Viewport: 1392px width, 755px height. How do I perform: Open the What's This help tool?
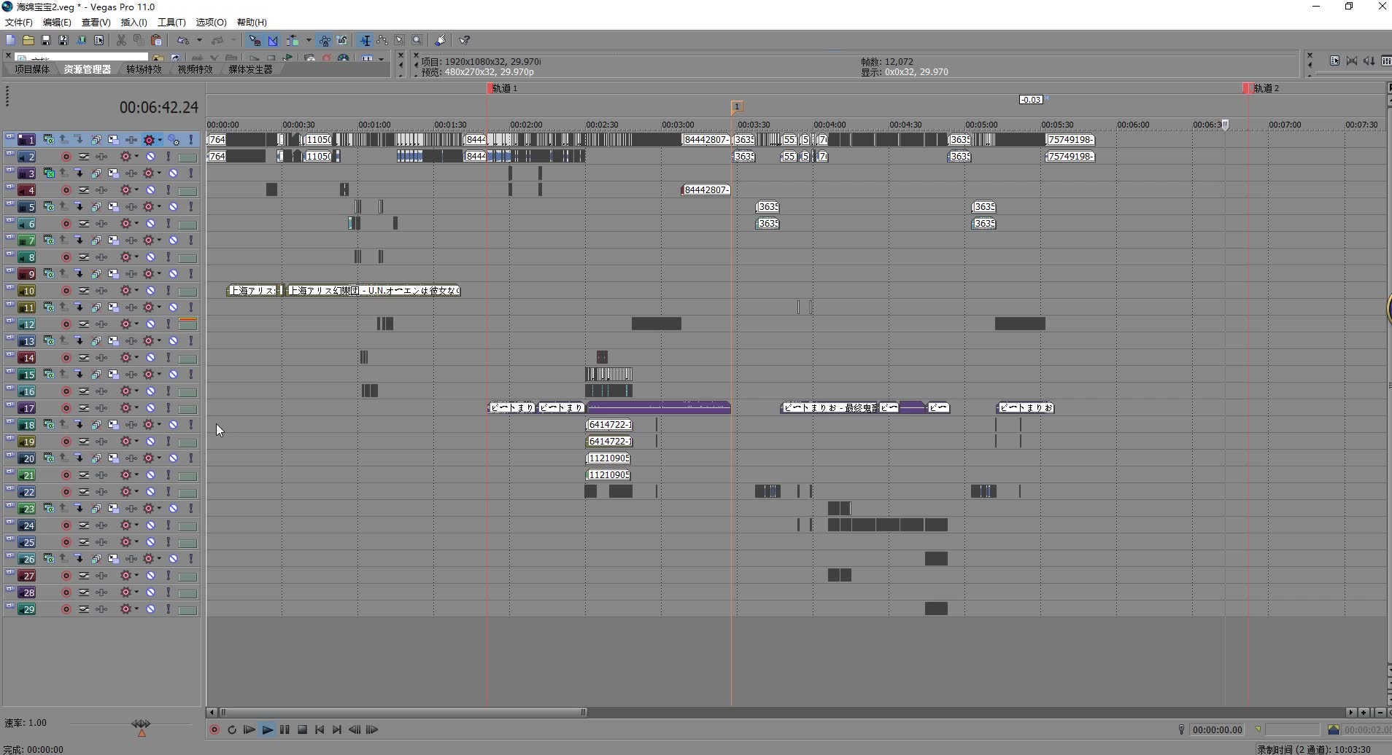pos(464,40)
